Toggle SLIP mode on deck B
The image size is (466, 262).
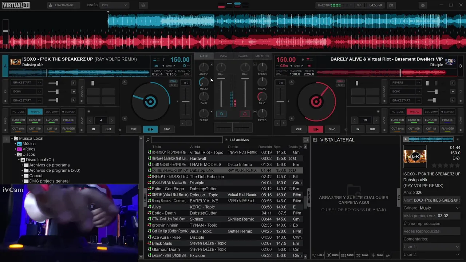click(340, 86)
